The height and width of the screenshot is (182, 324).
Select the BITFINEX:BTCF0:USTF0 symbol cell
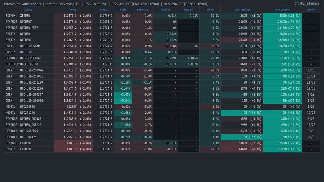coord(29,64)
